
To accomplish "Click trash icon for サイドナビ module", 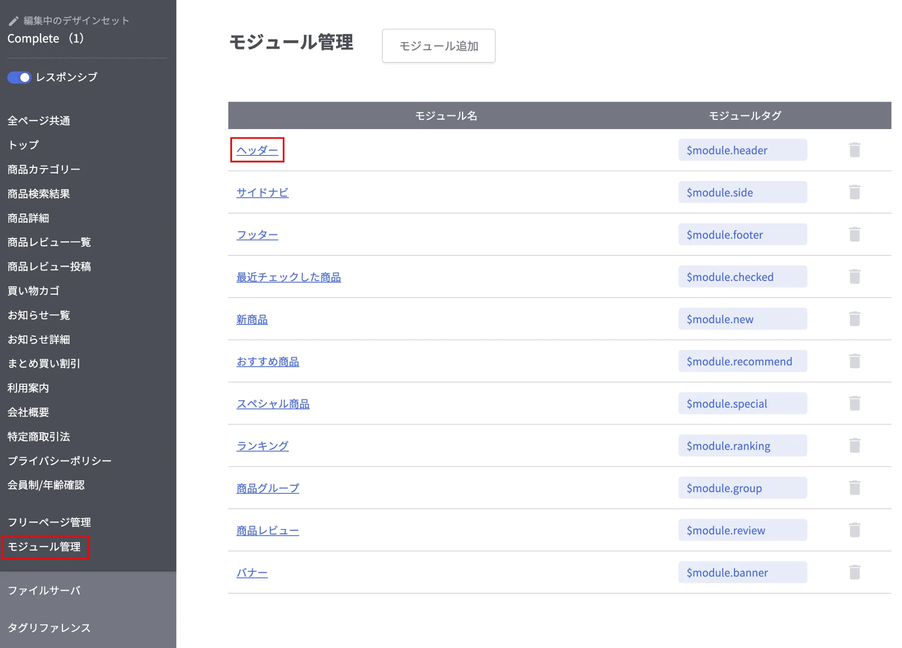I will coord(854,192).
